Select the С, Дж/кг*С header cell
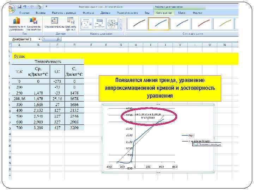This screenshot has width=254, height=191. tap(74, 71)
